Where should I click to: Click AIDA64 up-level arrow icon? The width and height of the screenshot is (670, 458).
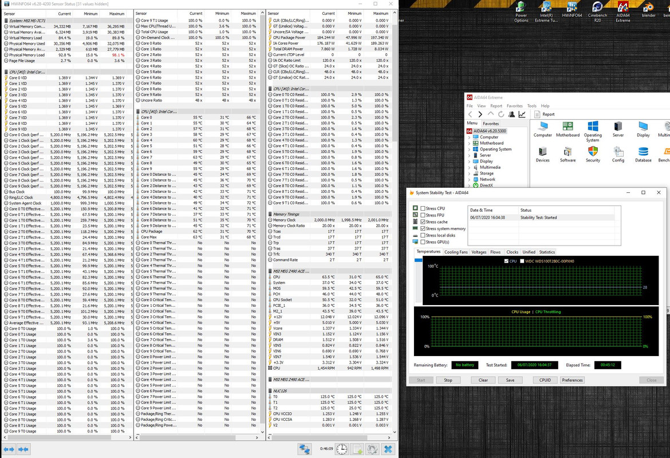491,114
